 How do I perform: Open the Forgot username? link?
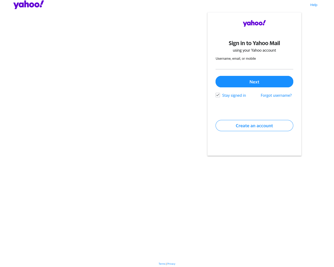[276, 95]
